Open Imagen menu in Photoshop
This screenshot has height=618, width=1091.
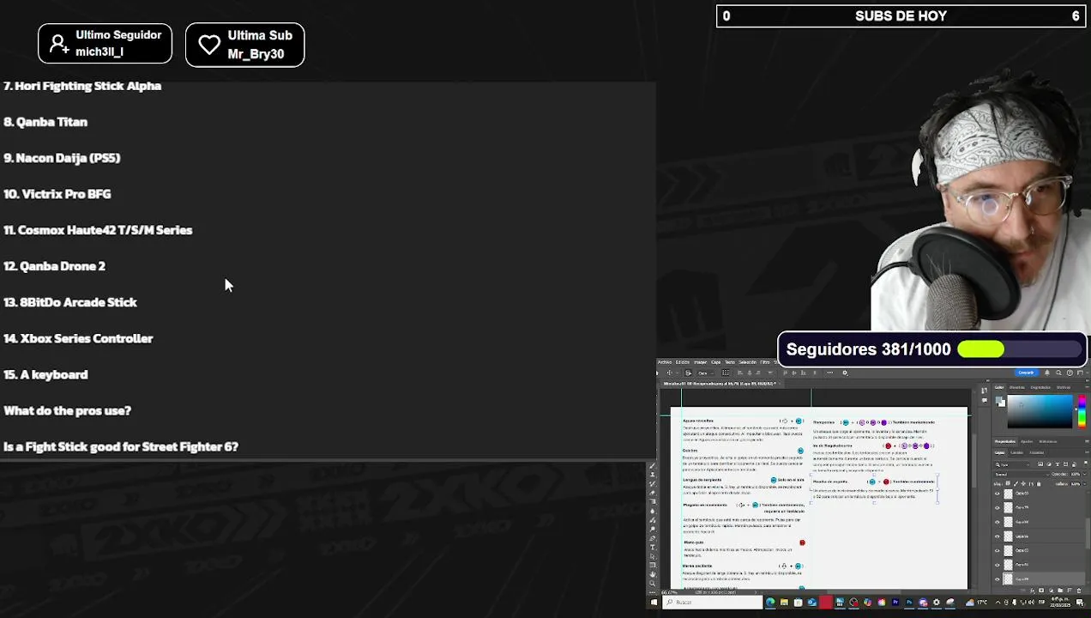click(701, 362)
